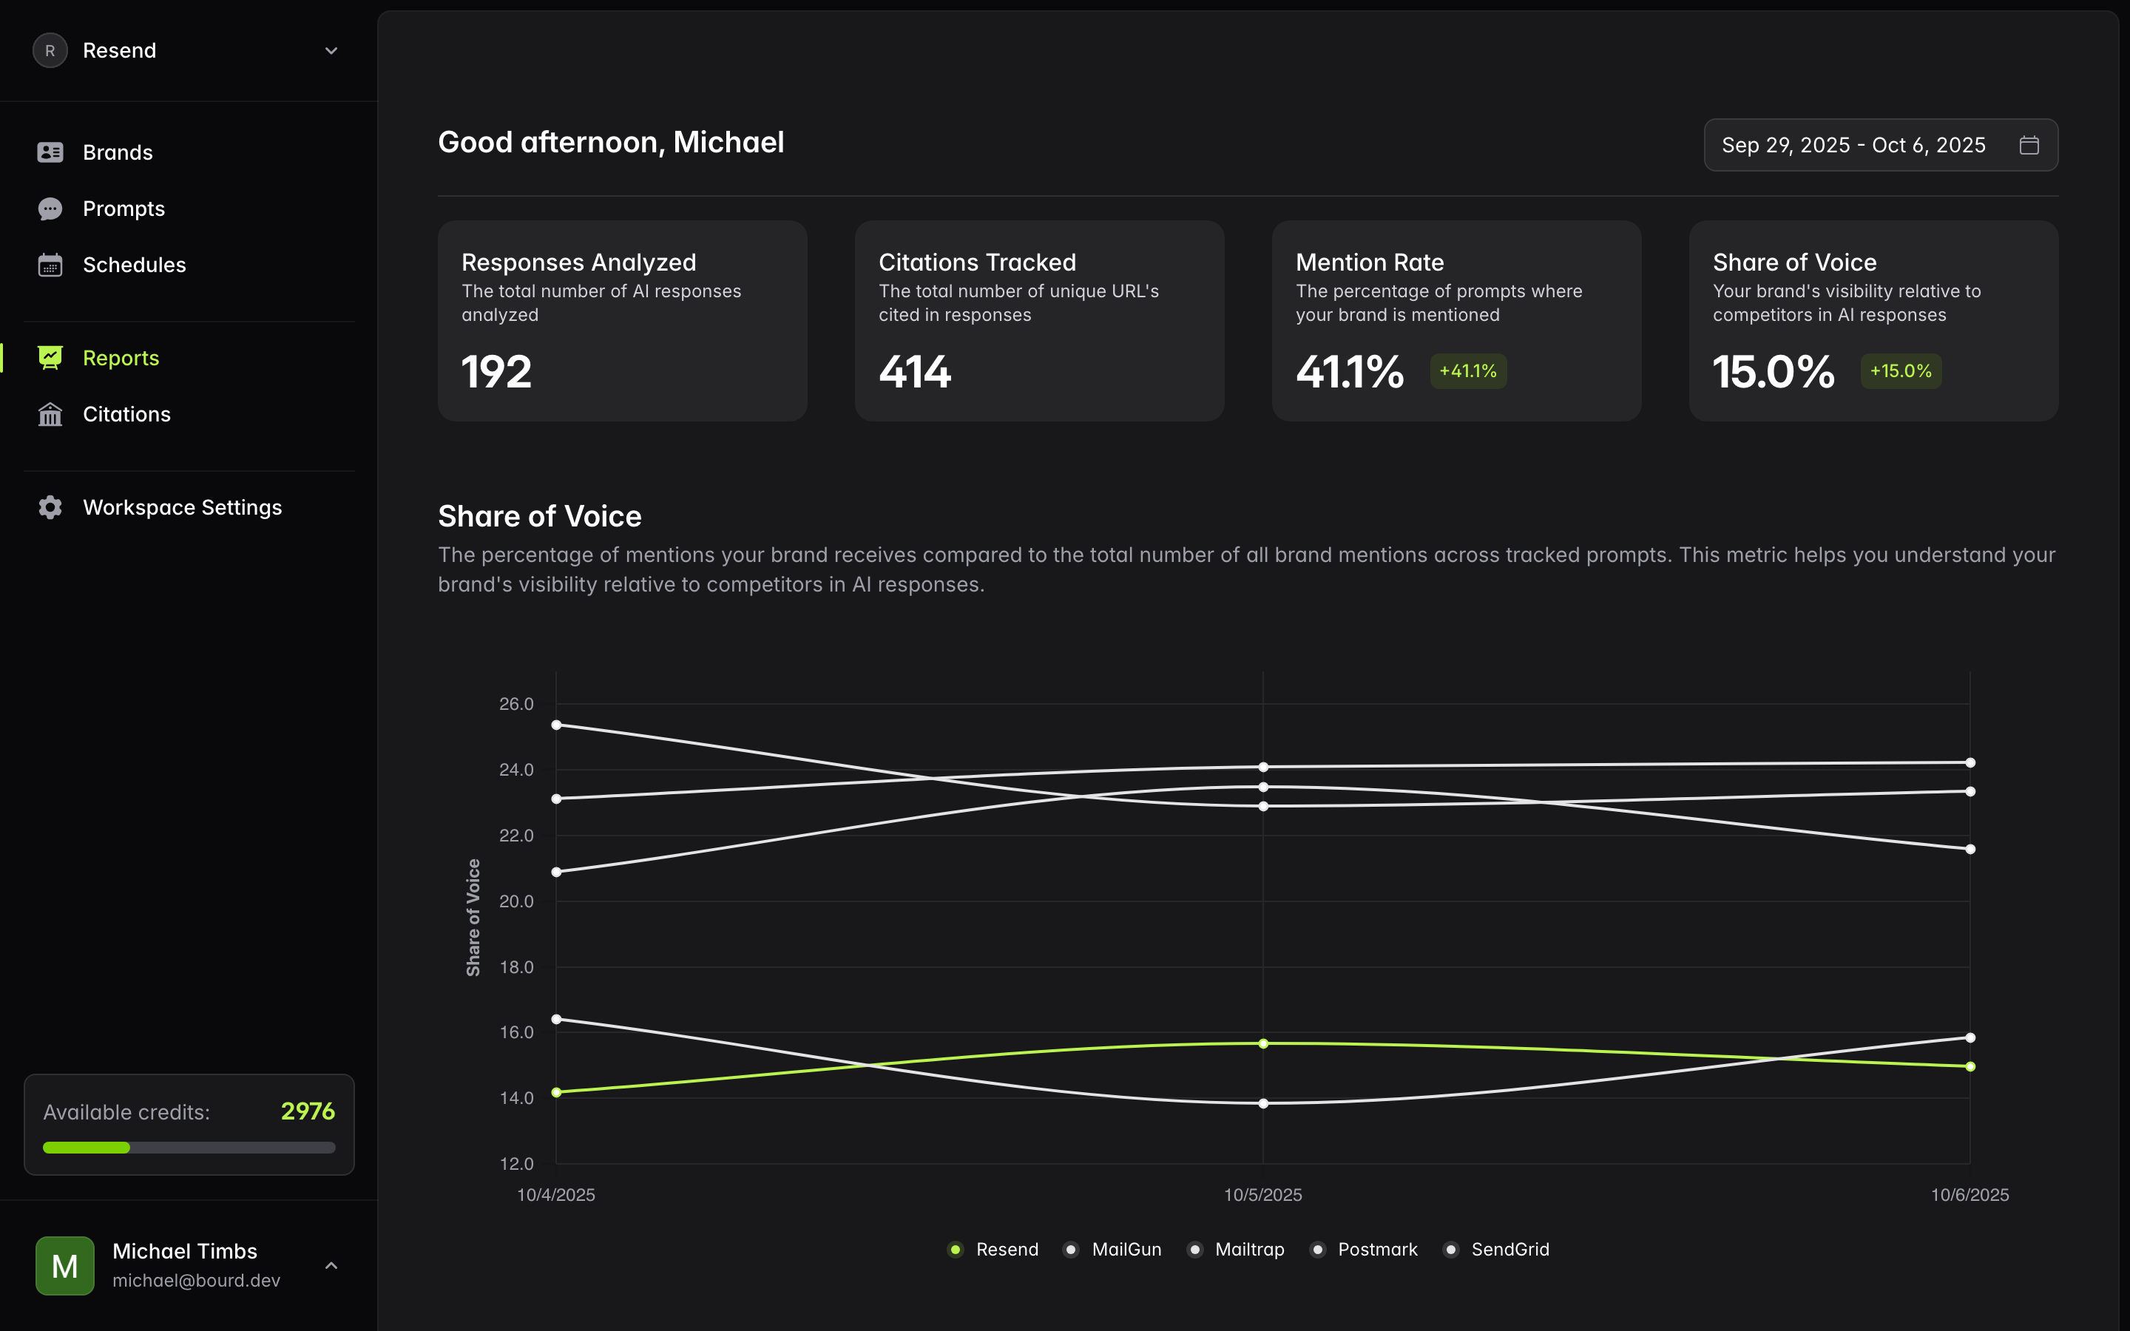Select the Mailtrap legend label
Image resolution: width=2130 pixels, height=1331 pixels.
[x=1251, y=1249]
